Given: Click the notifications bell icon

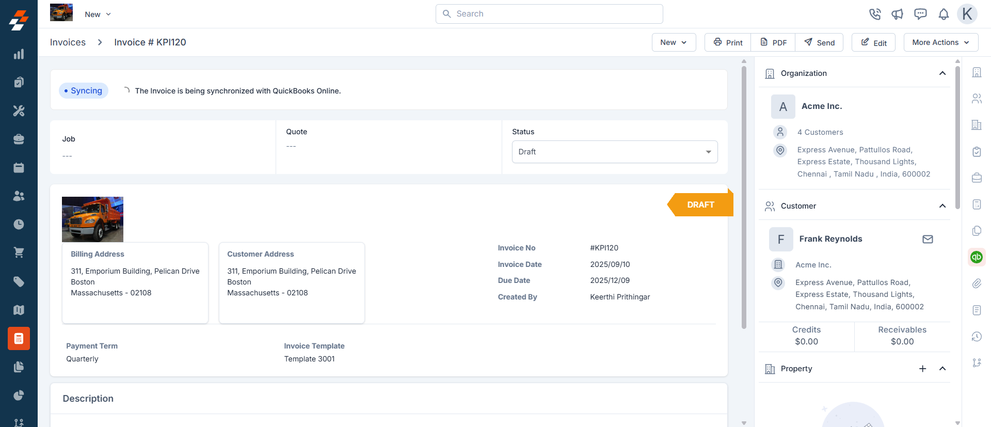Looking at the screenshot, I should [944, 14].
